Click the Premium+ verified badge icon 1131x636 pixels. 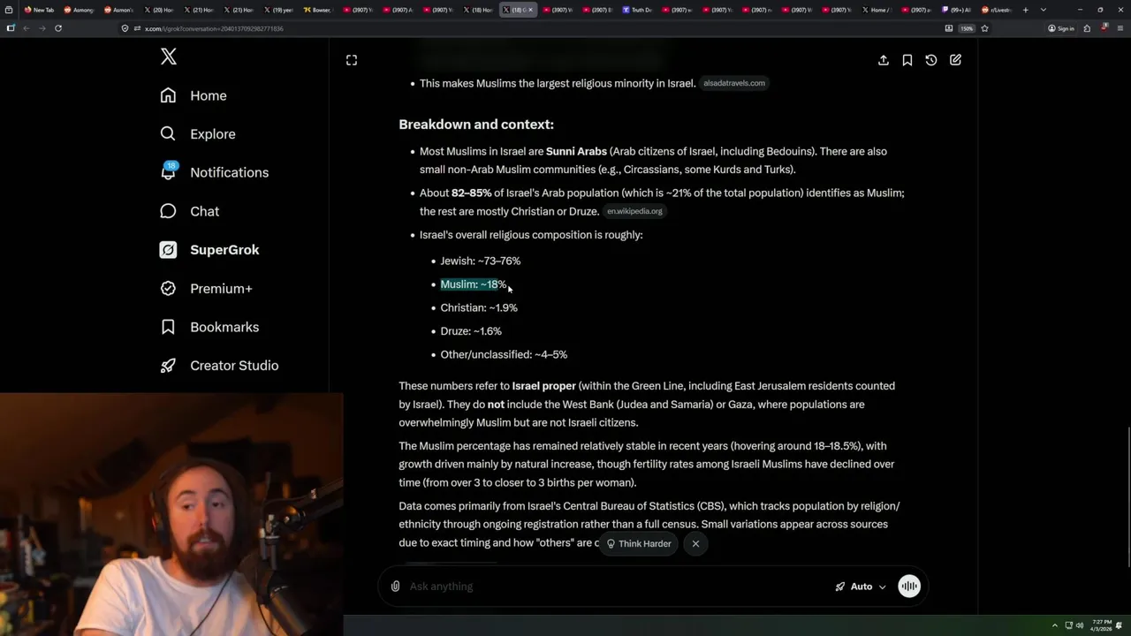(x=168, y=288)
